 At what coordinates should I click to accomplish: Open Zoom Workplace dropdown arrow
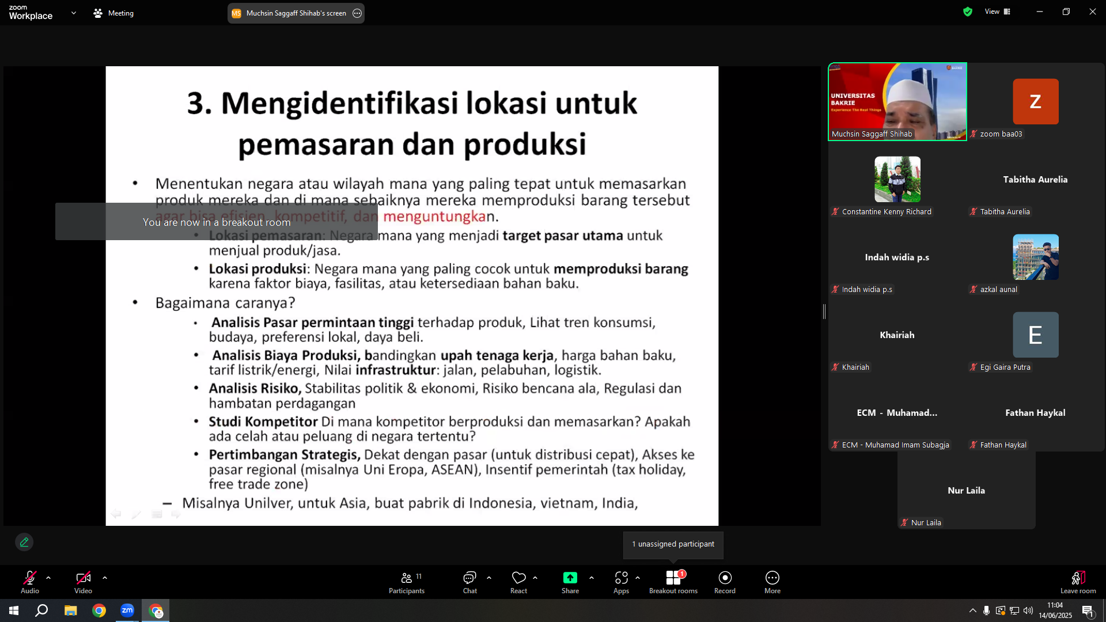click(74, 13)
